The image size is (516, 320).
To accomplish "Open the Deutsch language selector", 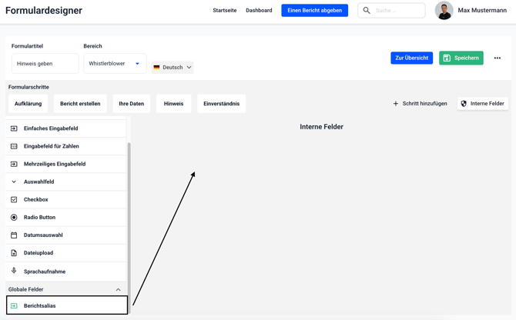I will tap(173, 68).
